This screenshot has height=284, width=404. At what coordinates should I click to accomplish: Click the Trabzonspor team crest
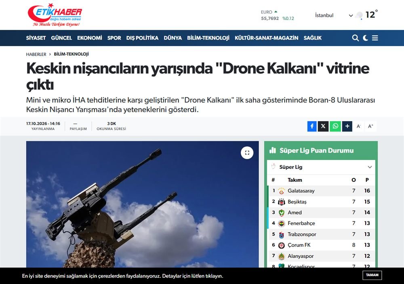point(281,235)
